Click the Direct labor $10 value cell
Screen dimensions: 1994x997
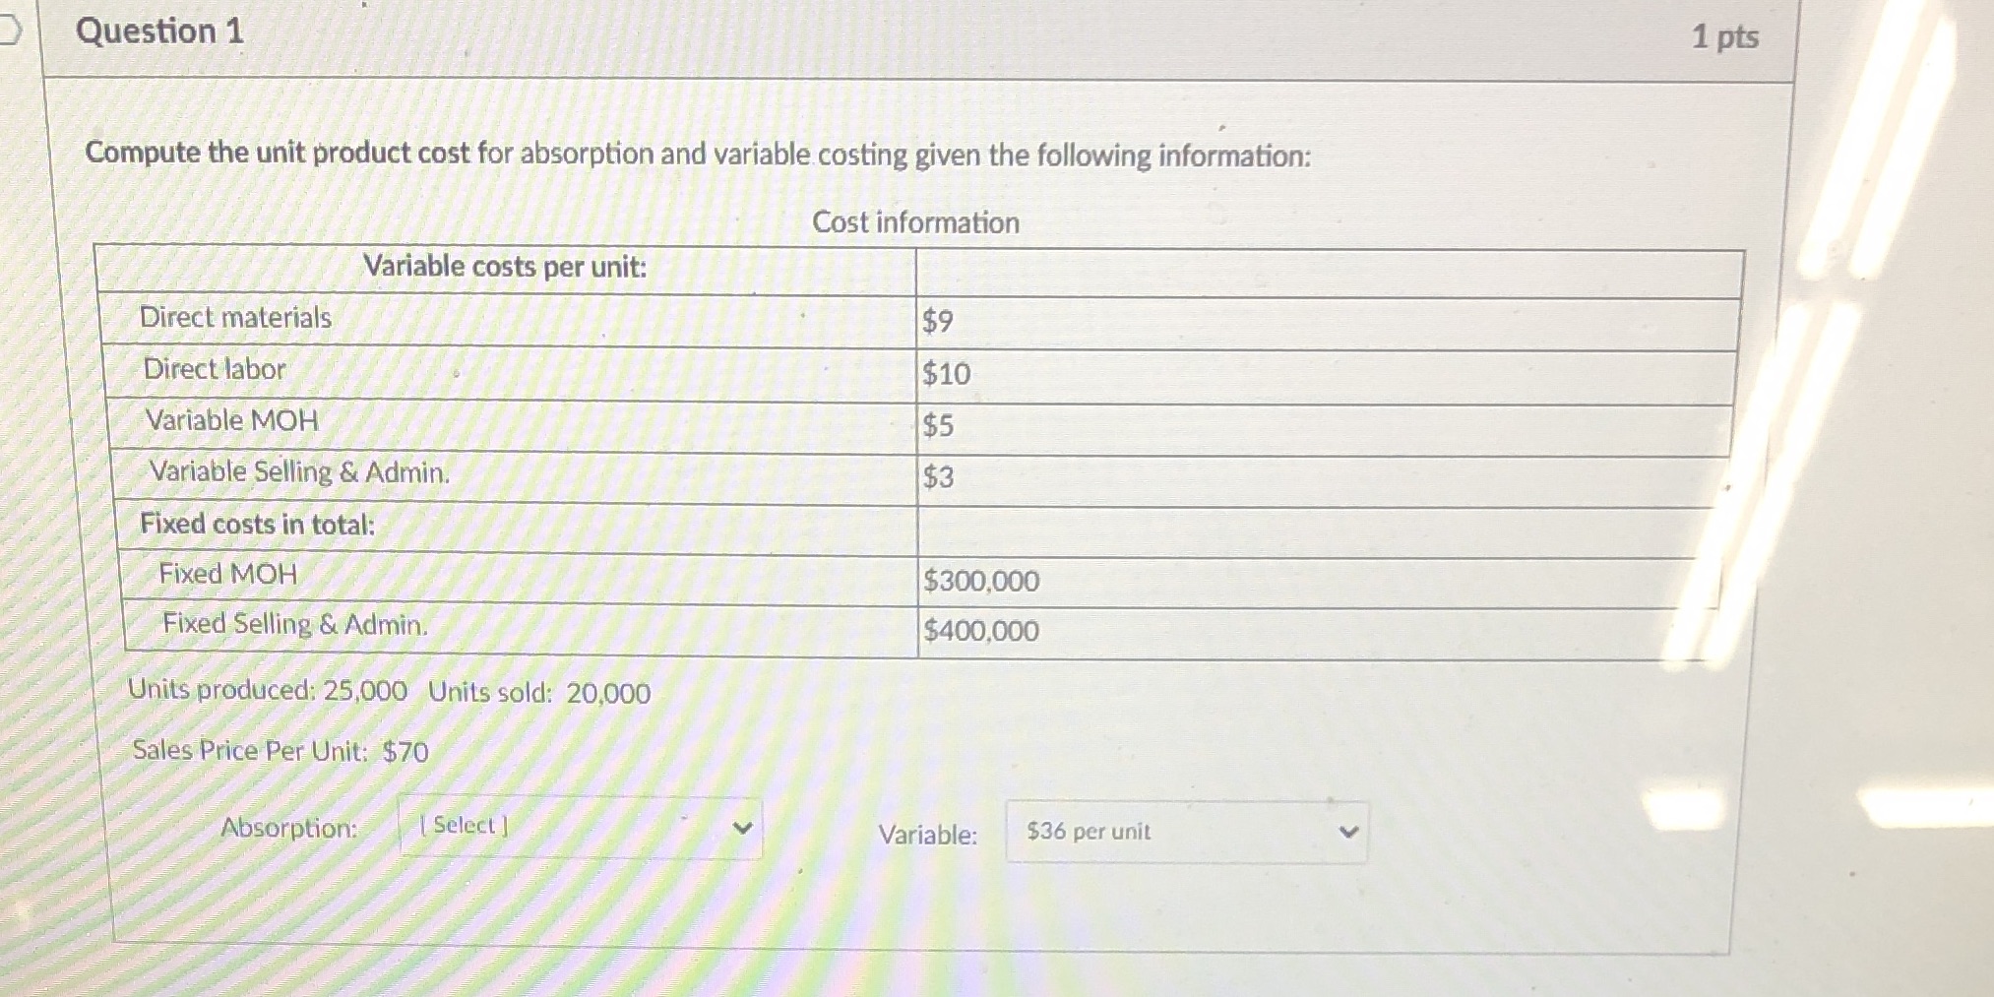[x=943, y=373]
